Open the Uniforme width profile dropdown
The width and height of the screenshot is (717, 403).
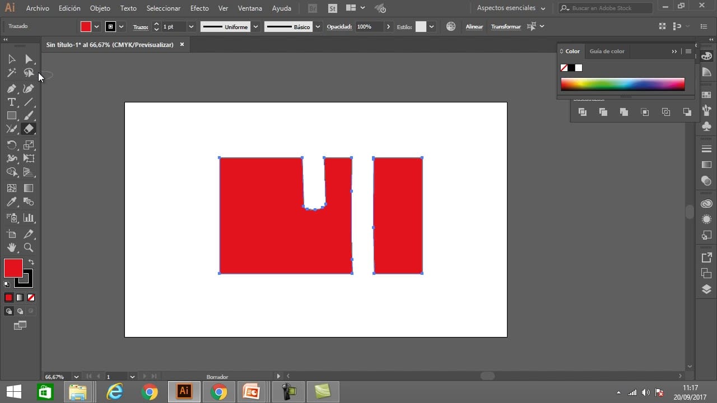(x=256, y=26)
